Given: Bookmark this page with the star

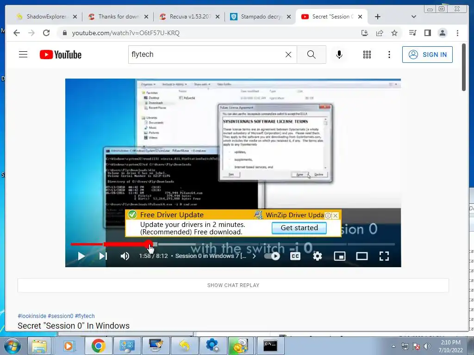Looking at the screenshot, I should pyautogui.click(x=394, y=33).
